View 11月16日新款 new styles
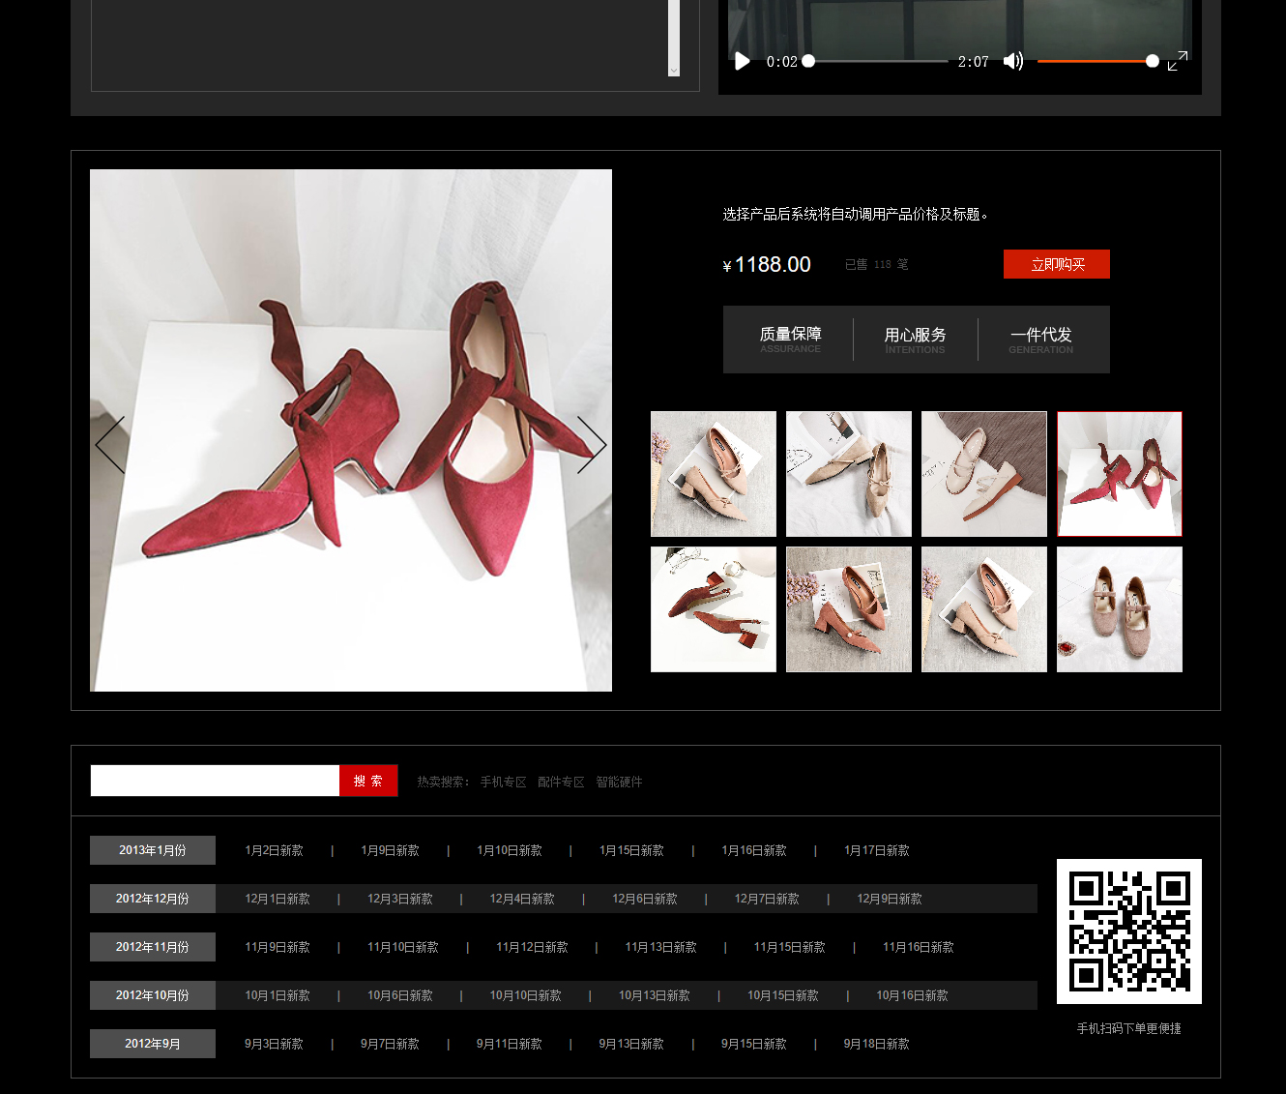This screenshot has height=1094, width=1286. pyautogui.click(x=919, y=947)
